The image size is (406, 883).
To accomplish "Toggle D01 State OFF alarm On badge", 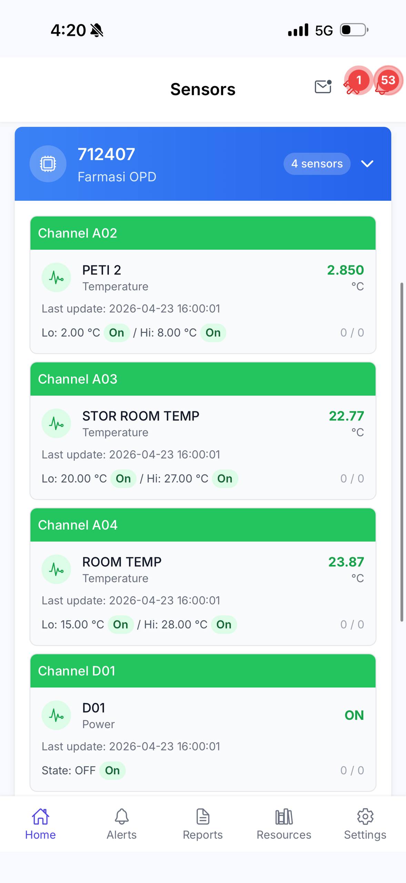I will (112, 771).
